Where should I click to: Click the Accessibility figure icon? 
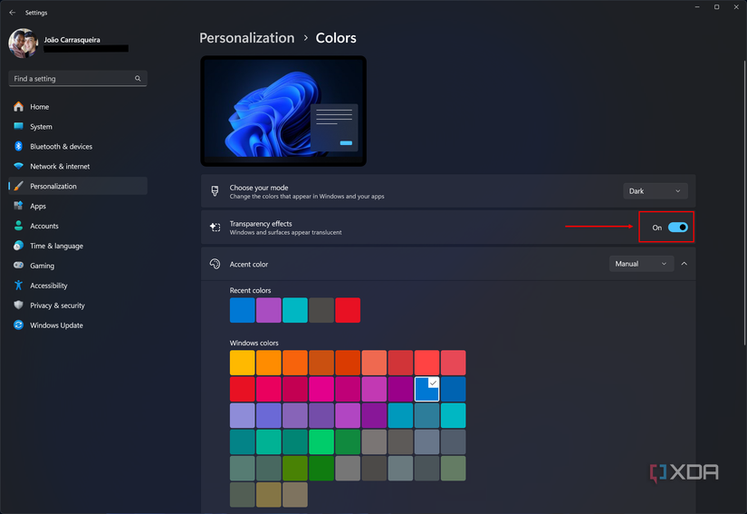coord(19,286)
